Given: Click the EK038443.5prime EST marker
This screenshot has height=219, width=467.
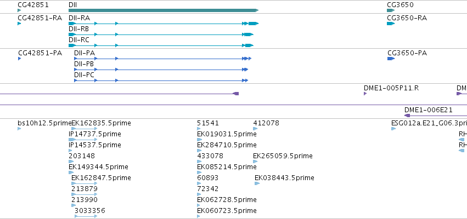Looking at the screenshot, I should 257,183.
